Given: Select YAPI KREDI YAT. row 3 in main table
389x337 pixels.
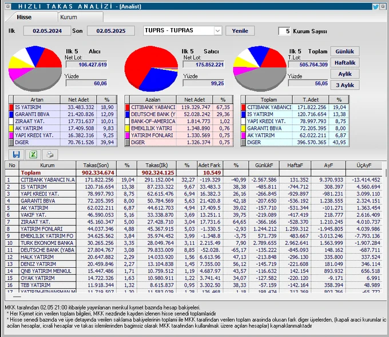Looking at the screenshot, I should pyautogui.click(x=193, y=194).
